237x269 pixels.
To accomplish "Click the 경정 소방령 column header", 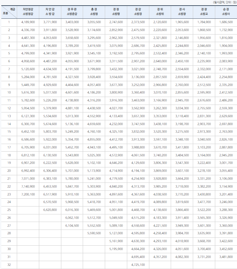I will 116,12.
